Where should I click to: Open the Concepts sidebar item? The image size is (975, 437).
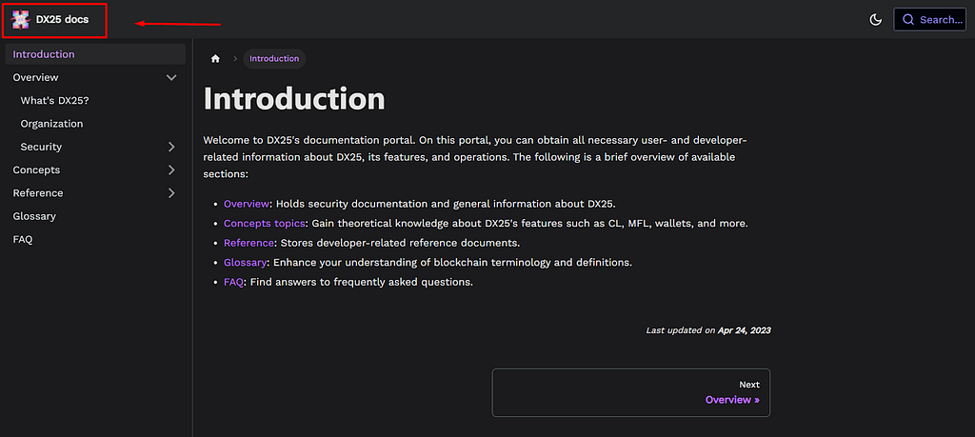[x=37, y=169]
